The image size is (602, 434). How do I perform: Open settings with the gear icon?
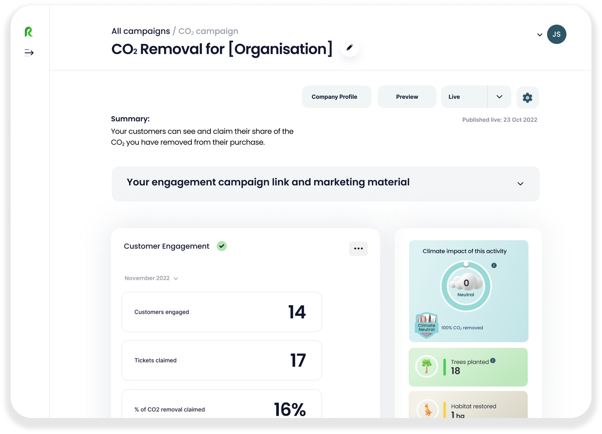(527, 97)
